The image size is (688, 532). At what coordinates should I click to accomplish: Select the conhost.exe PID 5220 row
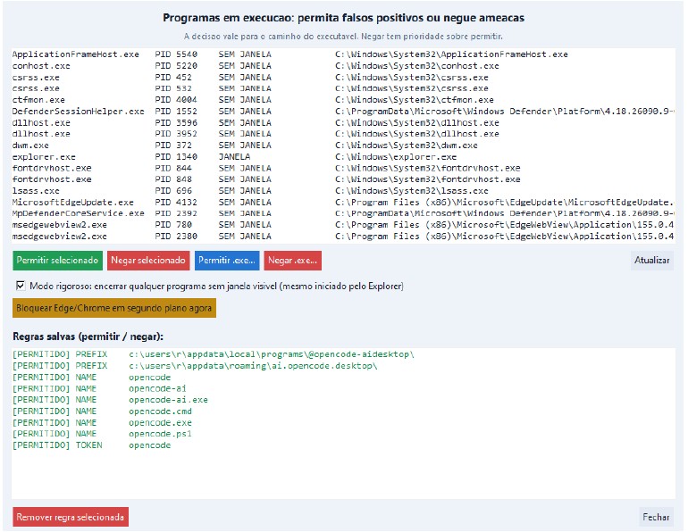pos(343,66)
